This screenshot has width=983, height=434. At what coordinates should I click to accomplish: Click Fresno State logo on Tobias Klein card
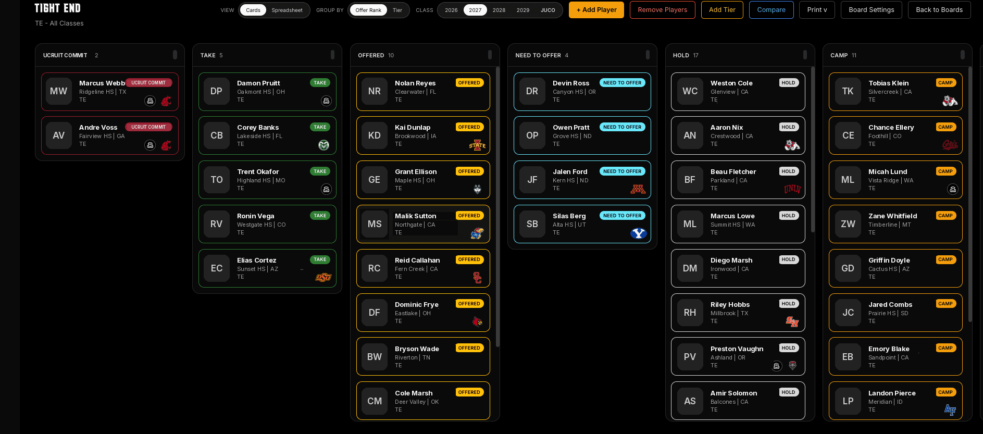click(x=950, y=101)
